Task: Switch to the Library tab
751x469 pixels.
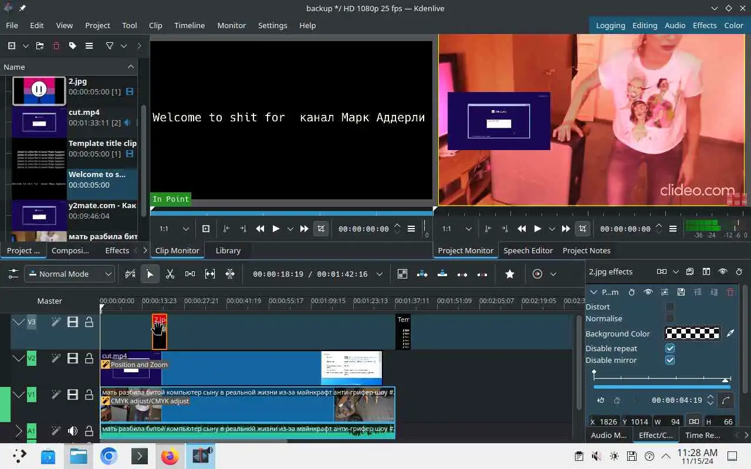Action: 228,250
